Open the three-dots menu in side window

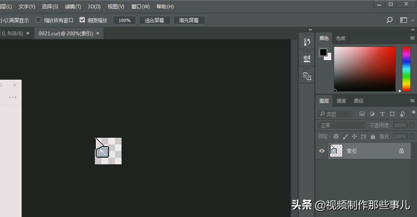12,98
